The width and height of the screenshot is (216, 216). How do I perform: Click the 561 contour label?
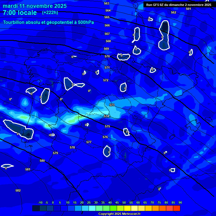coord(188,9)
